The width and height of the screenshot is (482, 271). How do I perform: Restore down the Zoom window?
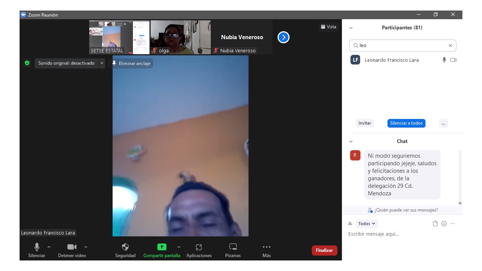pyautogui.click(x=436, y=15)
